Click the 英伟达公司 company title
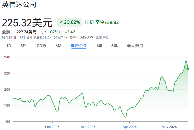This screenshot has height=130, width=194. pos(19,5)
